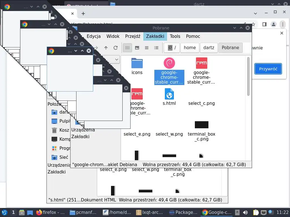The width and height of the screenshot is (290, 217).
Task: Open the Edycja menu
Action: 93,36
